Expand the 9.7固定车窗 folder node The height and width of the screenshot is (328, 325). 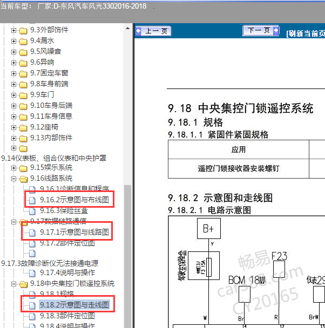tap(13, 73)
